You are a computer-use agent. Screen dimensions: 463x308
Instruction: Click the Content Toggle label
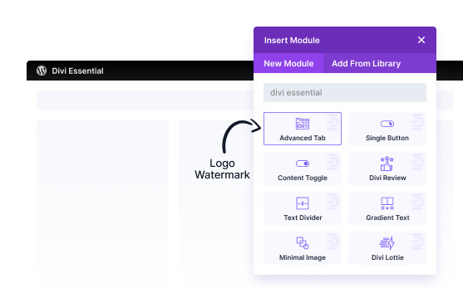tap(303, 178)
